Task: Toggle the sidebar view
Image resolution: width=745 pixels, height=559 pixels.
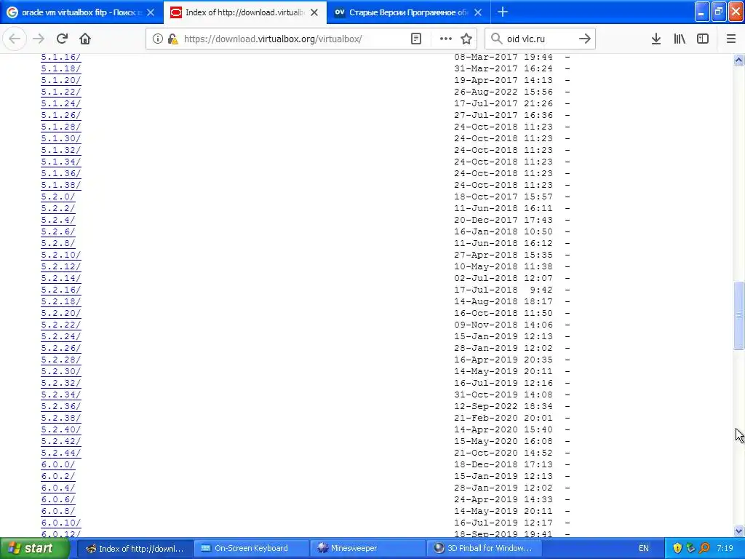Action: [703, 39]
